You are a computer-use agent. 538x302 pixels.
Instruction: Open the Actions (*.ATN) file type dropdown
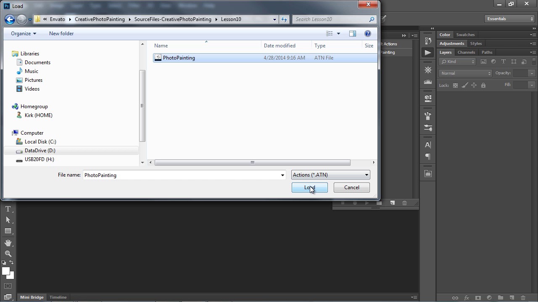coord(330,175)
